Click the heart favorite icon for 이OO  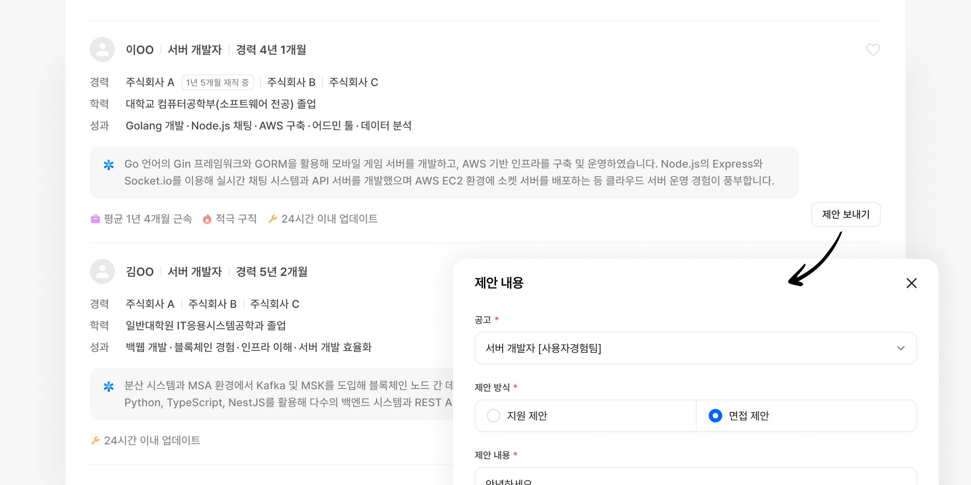tap(873, 50)
